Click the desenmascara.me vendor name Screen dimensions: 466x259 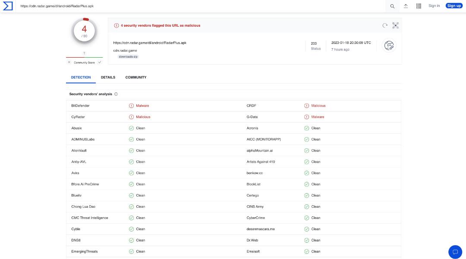pos(261,229)
